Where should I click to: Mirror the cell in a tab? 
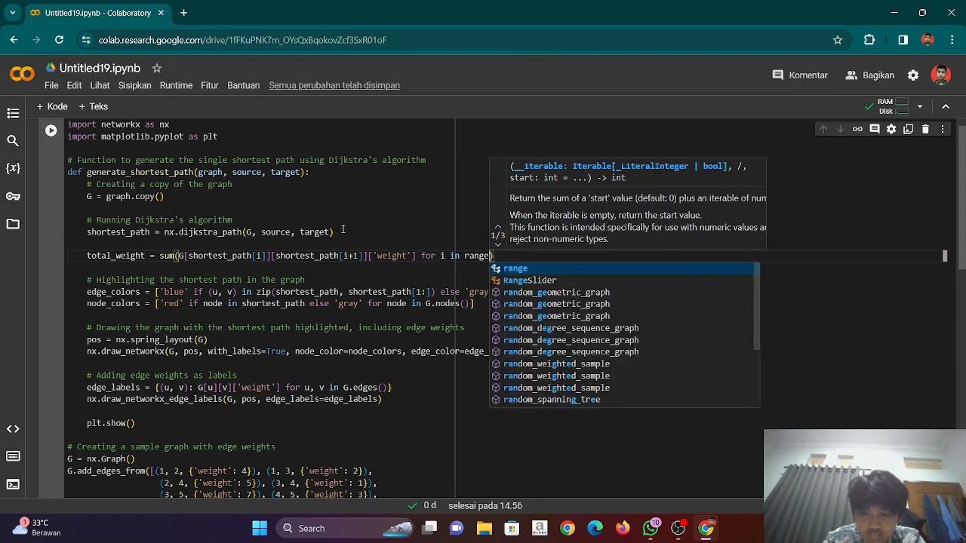[x=909, y=129]
